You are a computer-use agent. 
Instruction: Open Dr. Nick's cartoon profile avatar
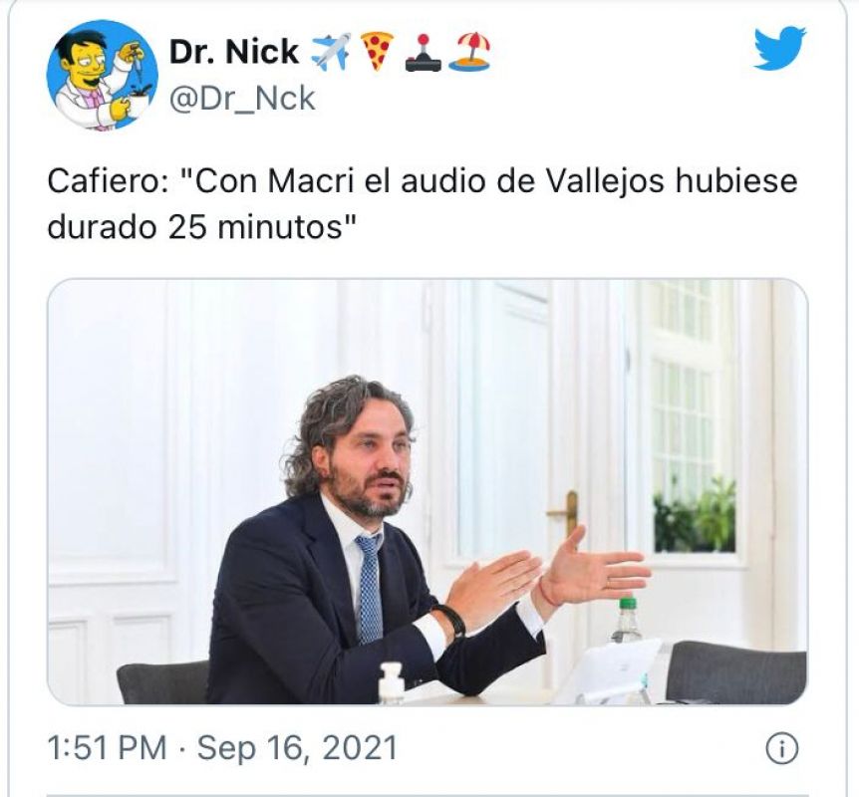103,75
